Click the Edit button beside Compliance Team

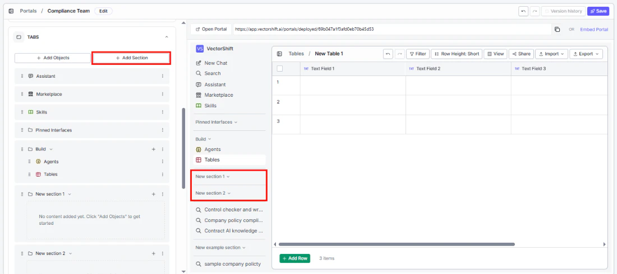(104, 11)
